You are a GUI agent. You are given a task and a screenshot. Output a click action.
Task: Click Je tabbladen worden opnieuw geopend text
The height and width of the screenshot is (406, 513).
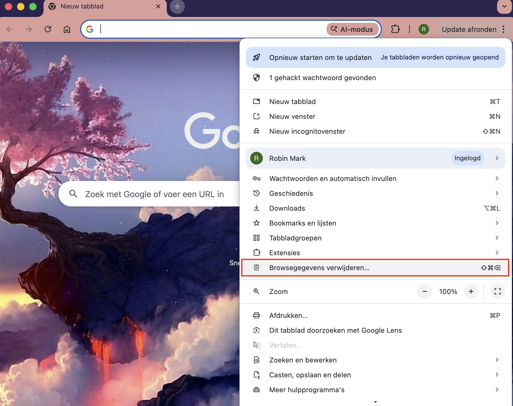(x=440, y=57)
